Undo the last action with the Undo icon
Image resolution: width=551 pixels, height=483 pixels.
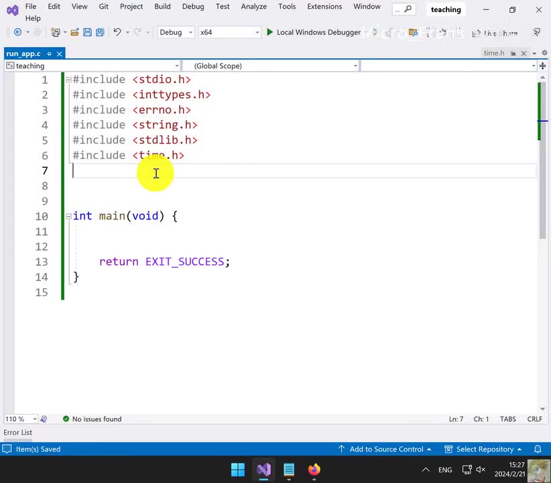[117, 32]
